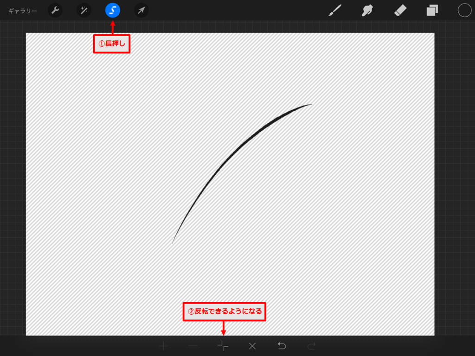Image resolution: width=475 pixels, height=356 pixels.
Task: Invert the selection
Action: [223, 346]
